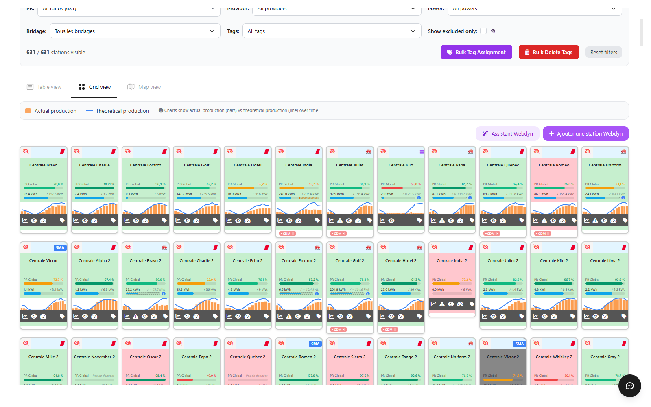
Task: Click the tag icon on Centrale Kilo card
Action: pos(419,220)
